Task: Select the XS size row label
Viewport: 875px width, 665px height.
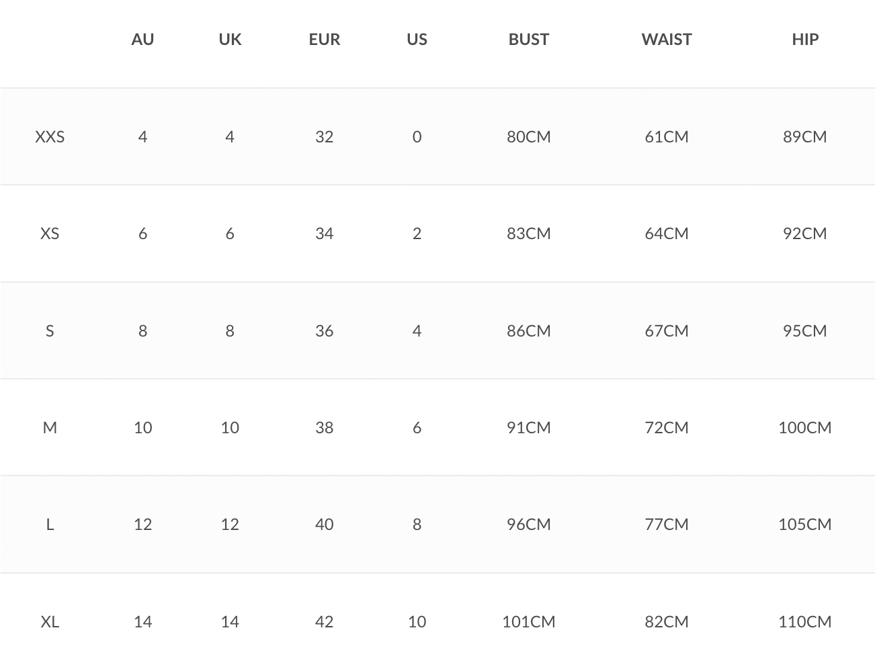Action: 50,234
